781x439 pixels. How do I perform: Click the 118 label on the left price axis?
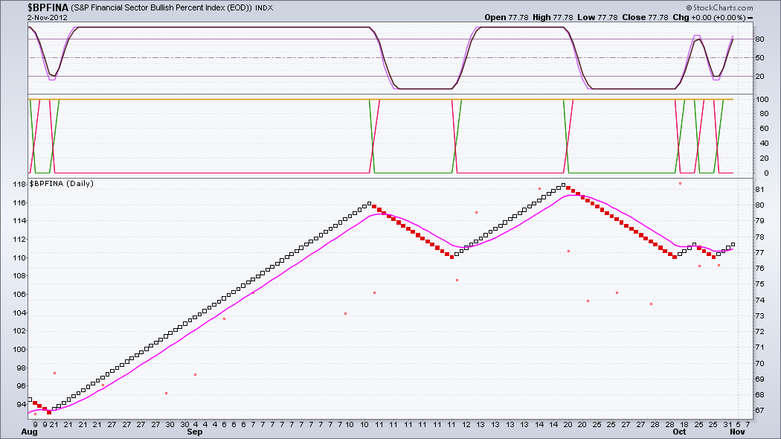(x=19, y=185)
